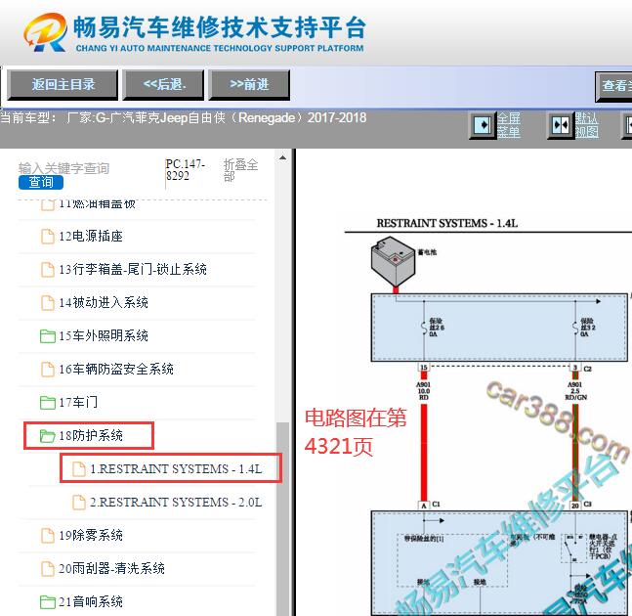Click the open folder icon of 18防护系统
Image resolution: width=632 pixels, height=616 pixels.
pos(48,436)
